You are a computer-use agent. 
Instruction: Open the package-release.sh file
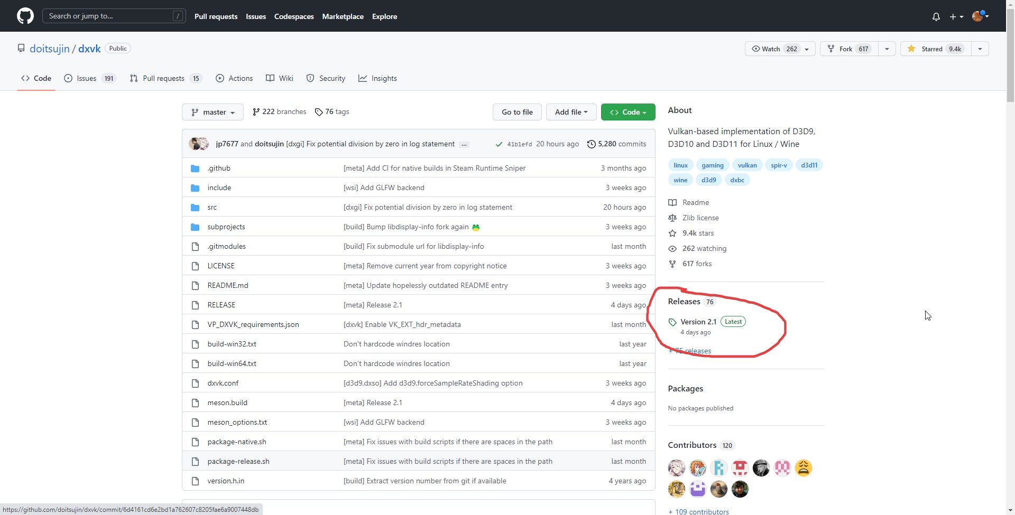[238, 461]
